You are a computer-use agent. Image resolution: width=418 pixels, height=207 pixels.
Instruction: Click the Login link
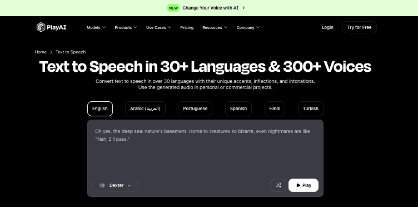tap(327, 27)
